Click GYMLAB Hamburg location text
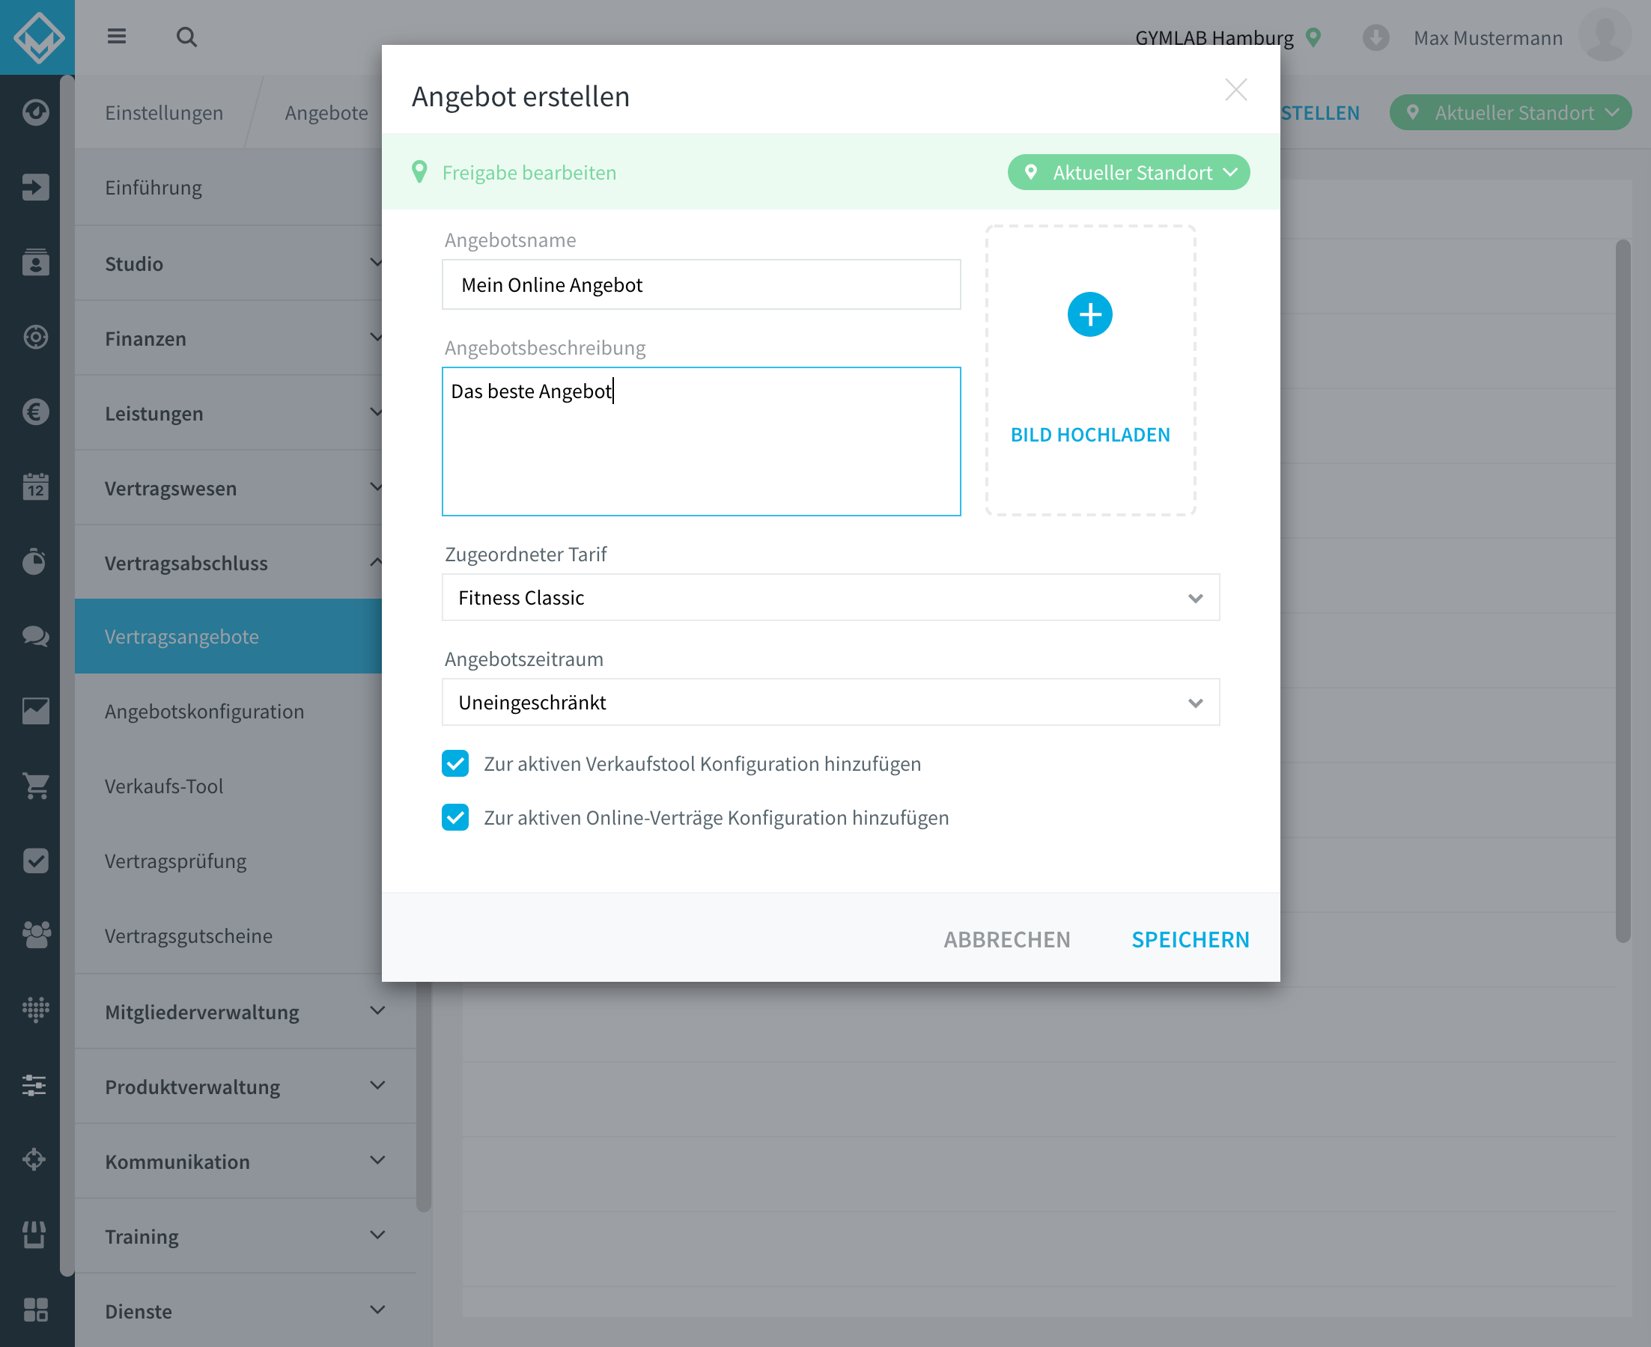Viewport: 1651px width, 1347px height. (x=1214, y=37)
